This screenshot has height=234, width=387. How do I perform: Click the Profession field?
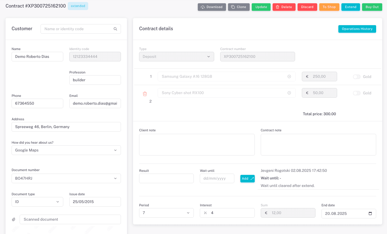pos(95,80)
